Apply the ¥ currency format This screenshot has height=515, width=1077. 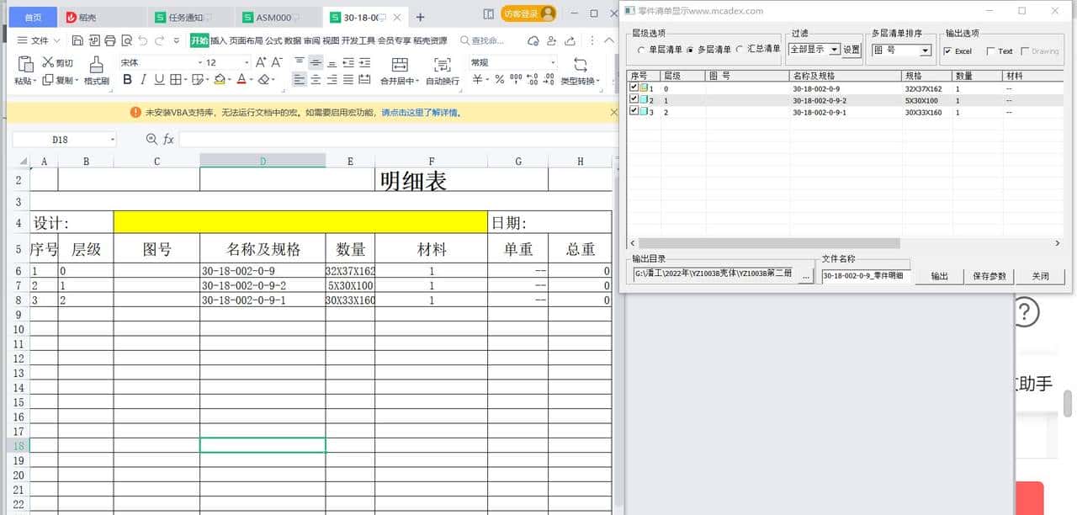[x=476, y=79]
